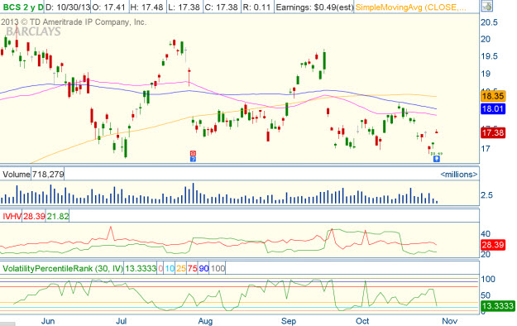The height and width of the screenshot is (326, 517).
Task: Click the red 17.38 last price tag
Action: point(493,133)
